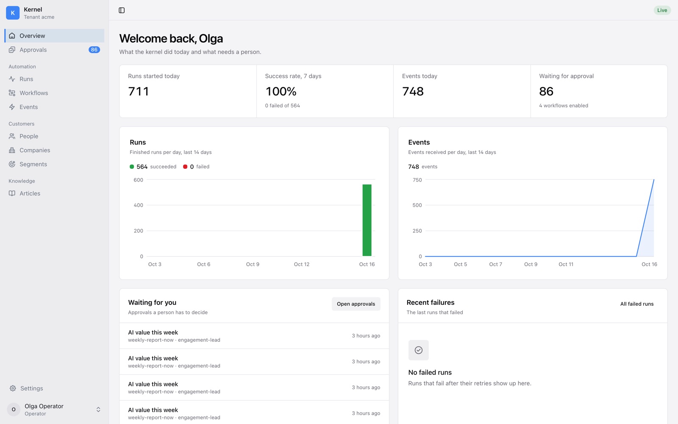Select the 711 runs started value
678x424 pixels.
pos(139,92)
